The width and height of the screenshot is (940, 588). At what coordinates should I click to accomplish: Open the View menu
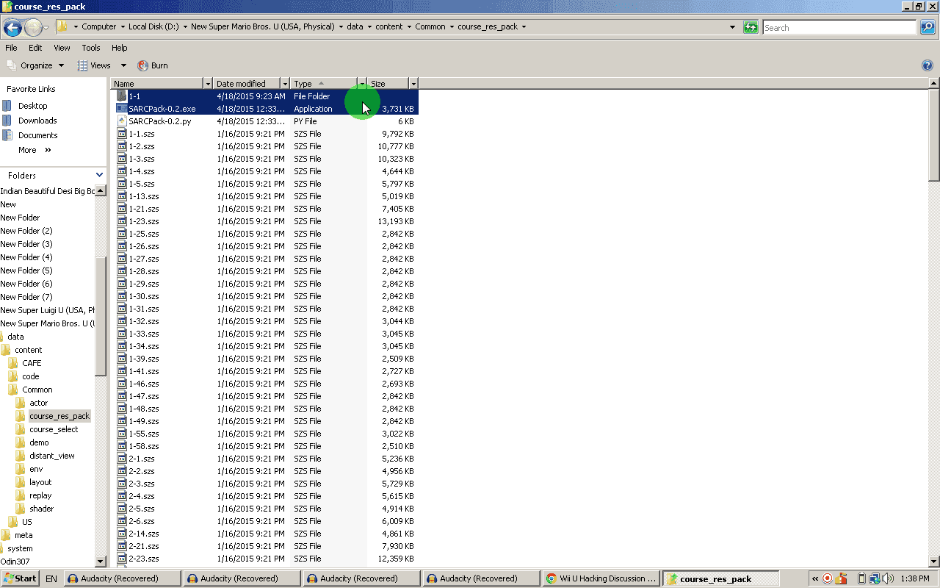[x=62, y=48]
